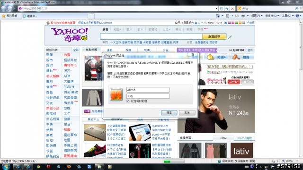Toggle the Compatibility View icon in address bar
Screen dimensions: 303x170
[x=222, y=8]
